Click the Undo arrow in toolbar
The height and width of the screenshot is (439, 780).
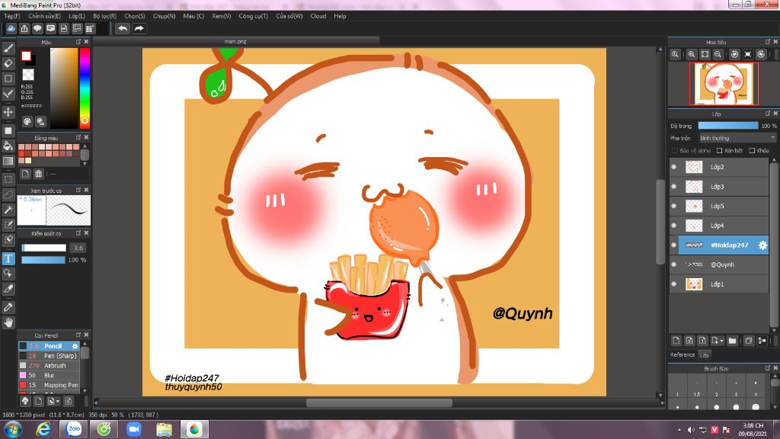123,28
